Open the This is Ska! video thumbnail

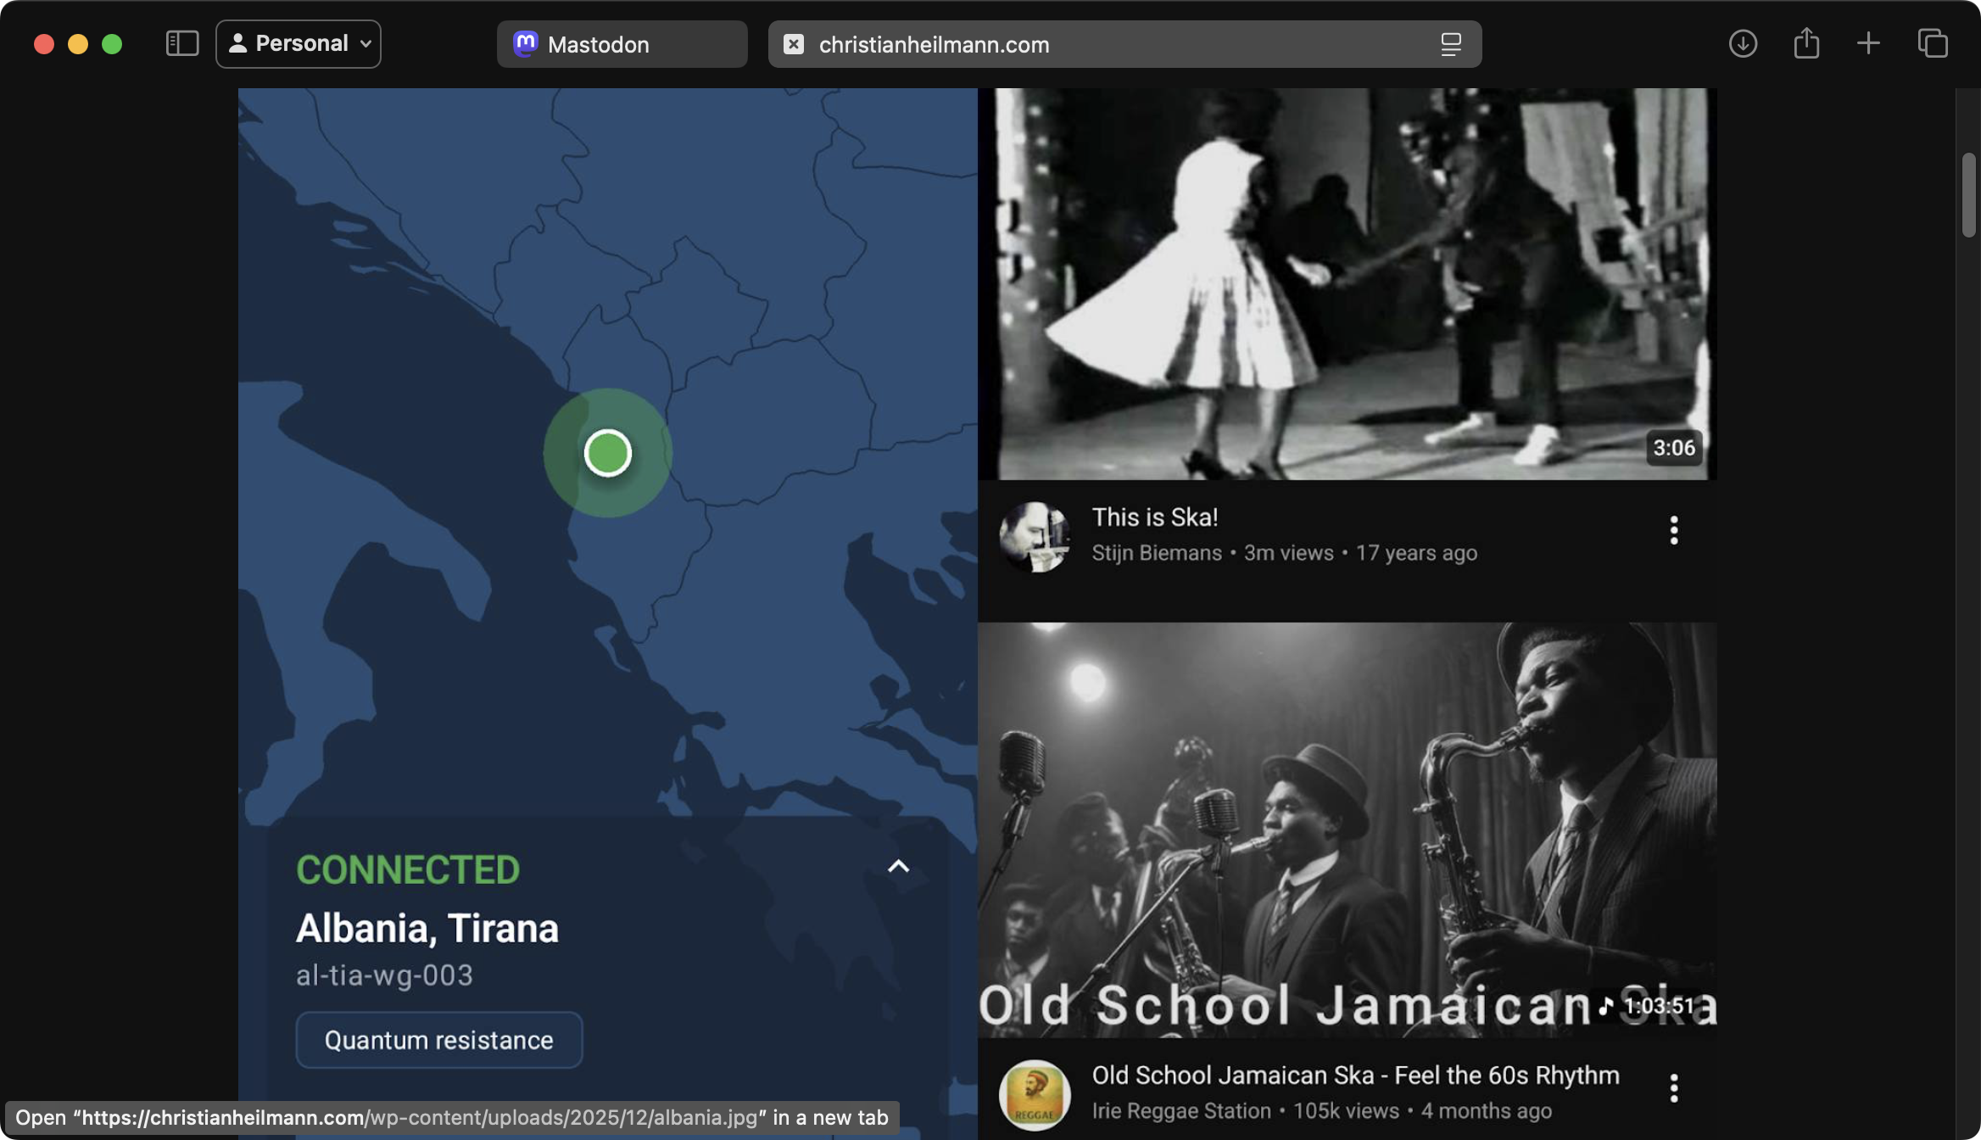coord(1347,284)
